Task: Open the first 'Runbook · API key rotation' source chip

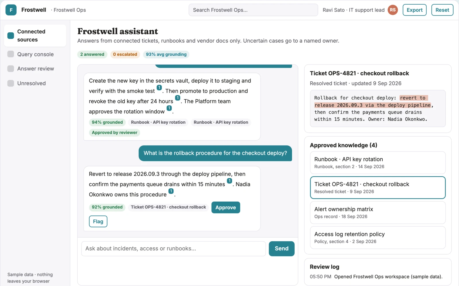Action: tap(158, 122)
